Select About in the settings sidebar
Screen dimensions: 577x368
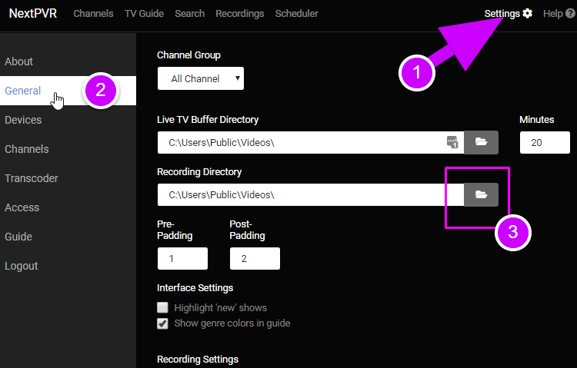point(68,61)
